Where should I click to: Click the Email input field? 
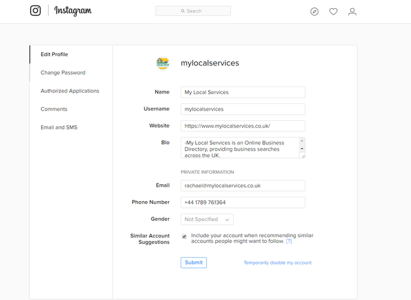coord(243,185)
